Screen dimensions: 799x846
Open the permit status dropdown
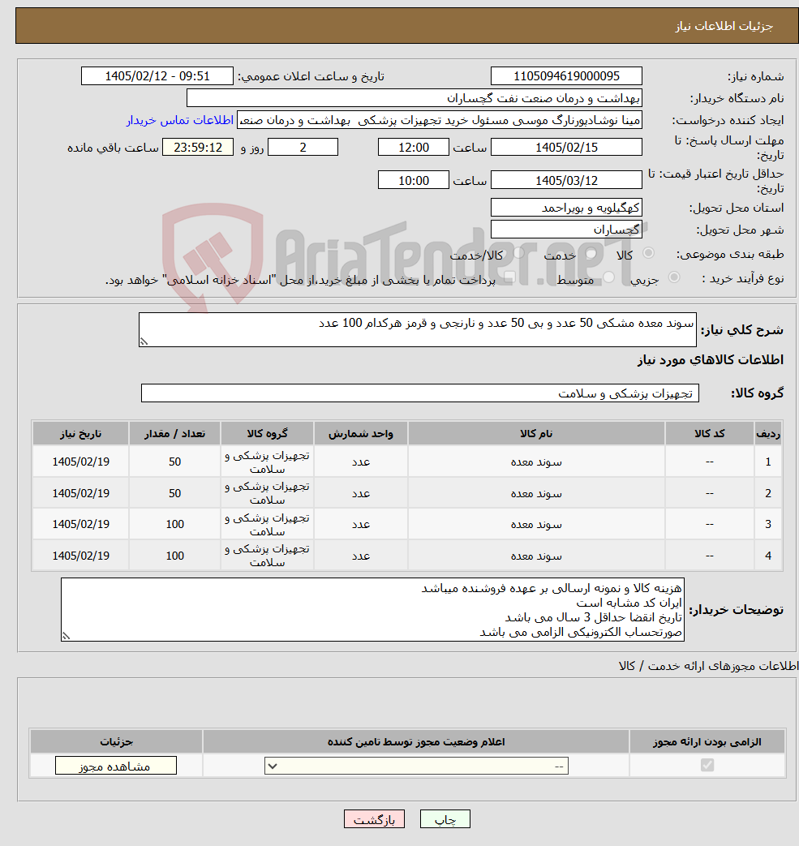(x=416, y=766)
